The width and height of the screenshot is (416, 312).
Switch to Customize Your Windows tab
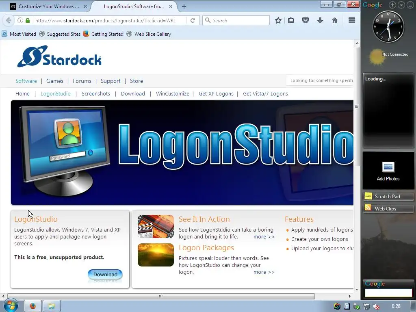(48, 6)
